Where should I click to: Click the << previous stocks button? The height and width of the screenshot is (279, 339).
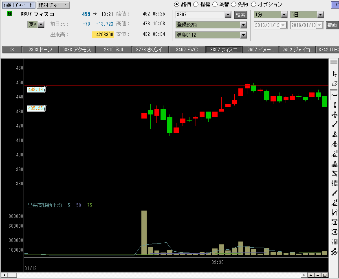tap(12, 50)
